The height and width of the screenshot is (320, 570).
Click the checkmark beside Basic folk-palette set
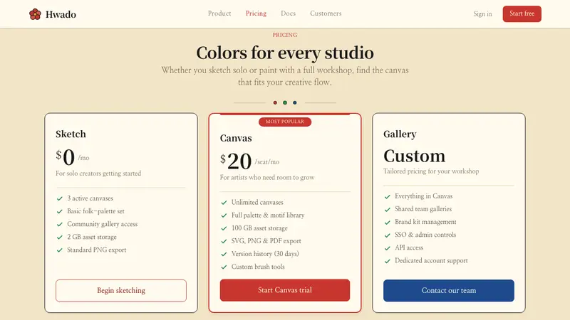pyautogui.click(x=60, y=211)
